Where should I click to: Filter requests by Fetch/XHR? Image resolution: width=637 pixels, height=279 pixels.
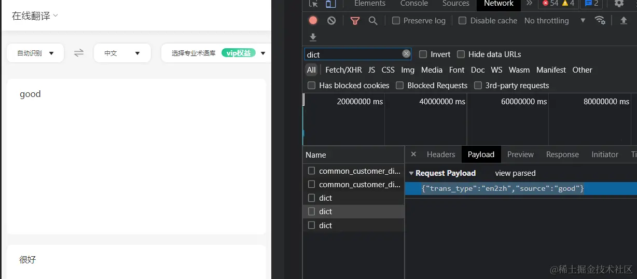tap(343, 70)
